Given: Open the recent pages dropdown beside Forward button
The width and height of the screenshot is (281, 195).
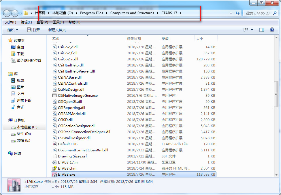Looking at the screenshot, I should 21,13.
